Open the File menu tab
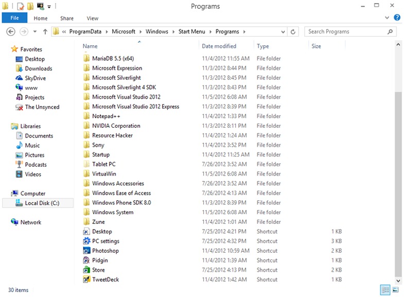This screenshot has width=404, height=297. [14, 18]
